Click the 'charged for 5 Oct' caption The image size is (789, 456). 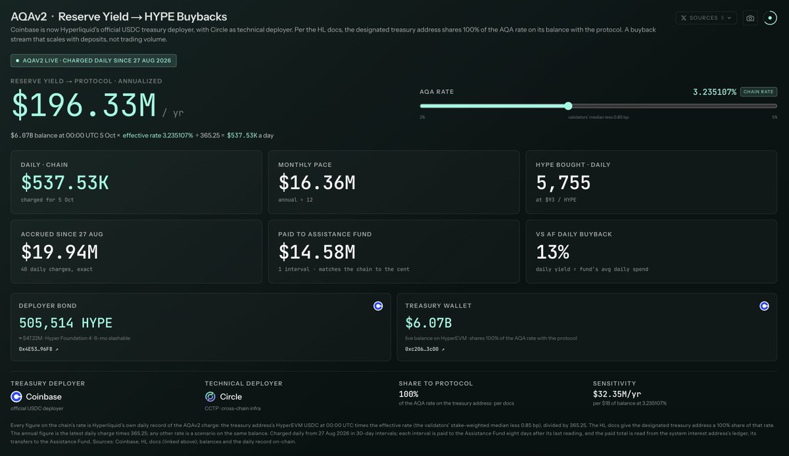click(x=47, y=200)
